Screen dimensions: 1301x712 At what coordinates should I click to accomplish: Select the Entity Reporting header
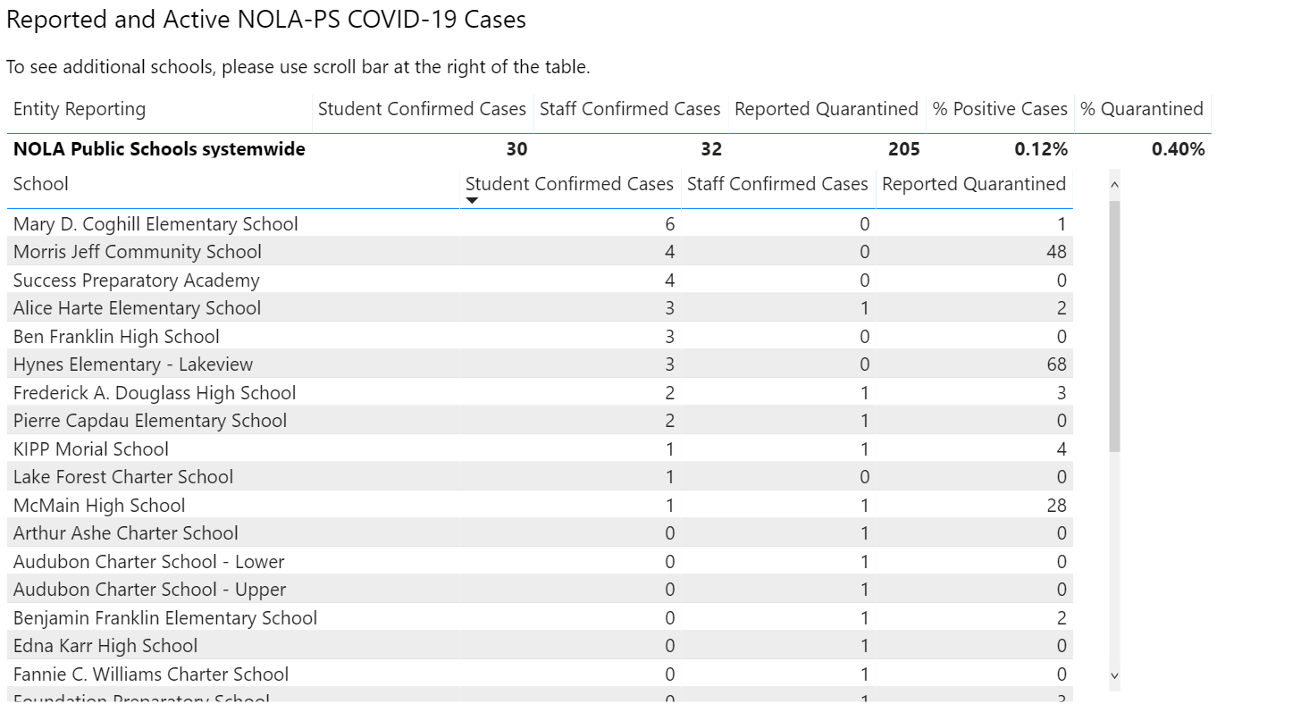[80, 109]
